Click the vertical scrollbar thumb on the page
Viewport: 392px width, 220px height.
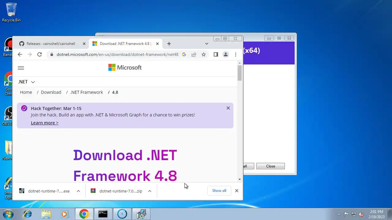click(x=239, y=73)
